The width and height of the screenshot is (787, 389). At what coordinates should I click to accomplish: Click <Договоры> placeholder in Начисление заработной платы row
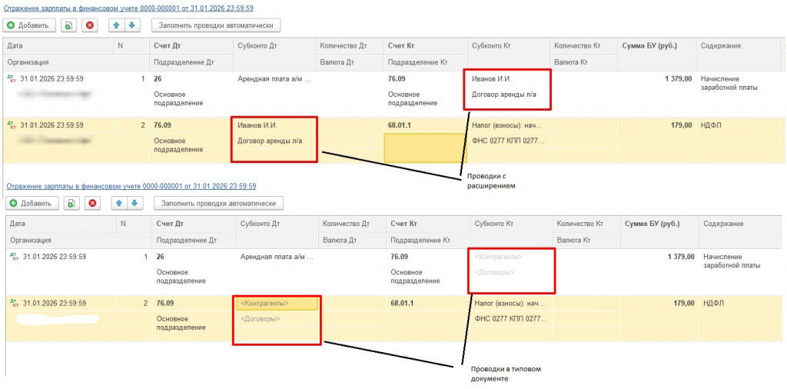pyautogui.click(x=494, y=273)
